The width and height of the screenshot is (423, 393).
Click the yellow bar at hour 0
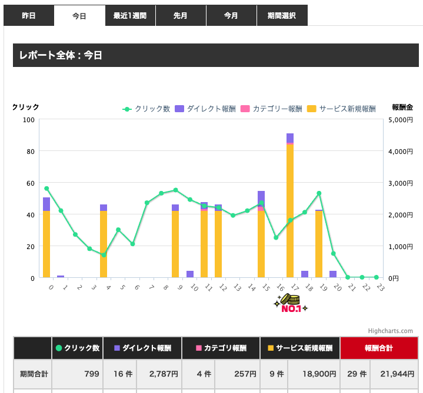click(x=46, y=244)
